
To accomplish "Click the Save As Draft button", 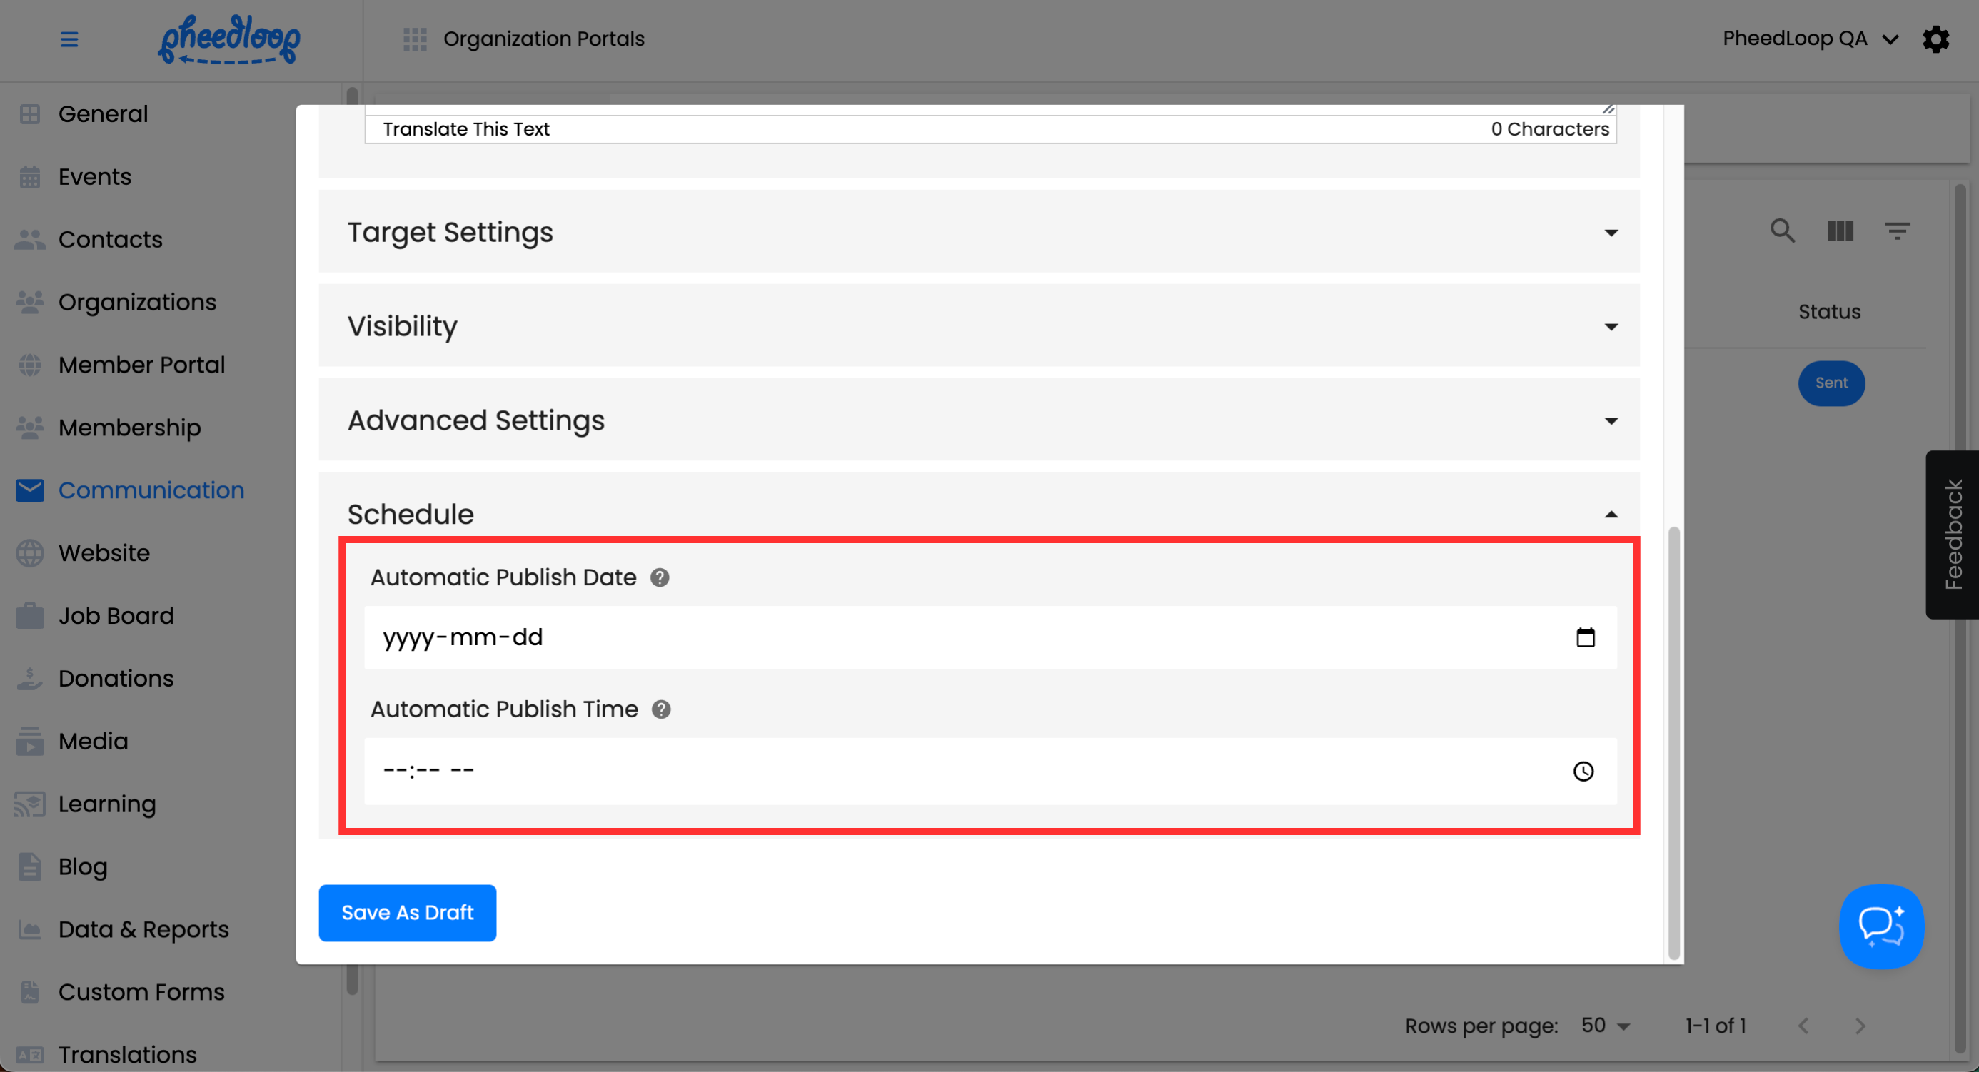I will (x=407, y=912).
